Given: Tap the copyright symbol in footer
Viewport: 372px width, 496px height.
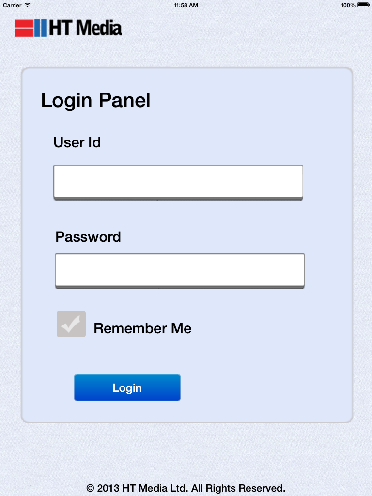Looking at the screenshot, I should point(90,488).
